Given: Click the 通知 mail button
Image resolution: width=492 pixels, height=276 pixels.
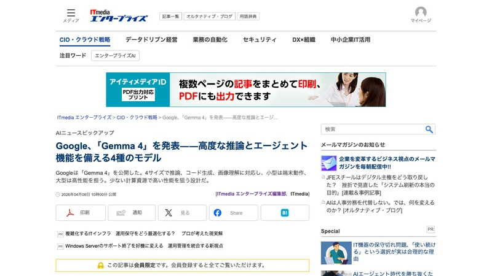Looking at the screenshot, I should [132, 213].
